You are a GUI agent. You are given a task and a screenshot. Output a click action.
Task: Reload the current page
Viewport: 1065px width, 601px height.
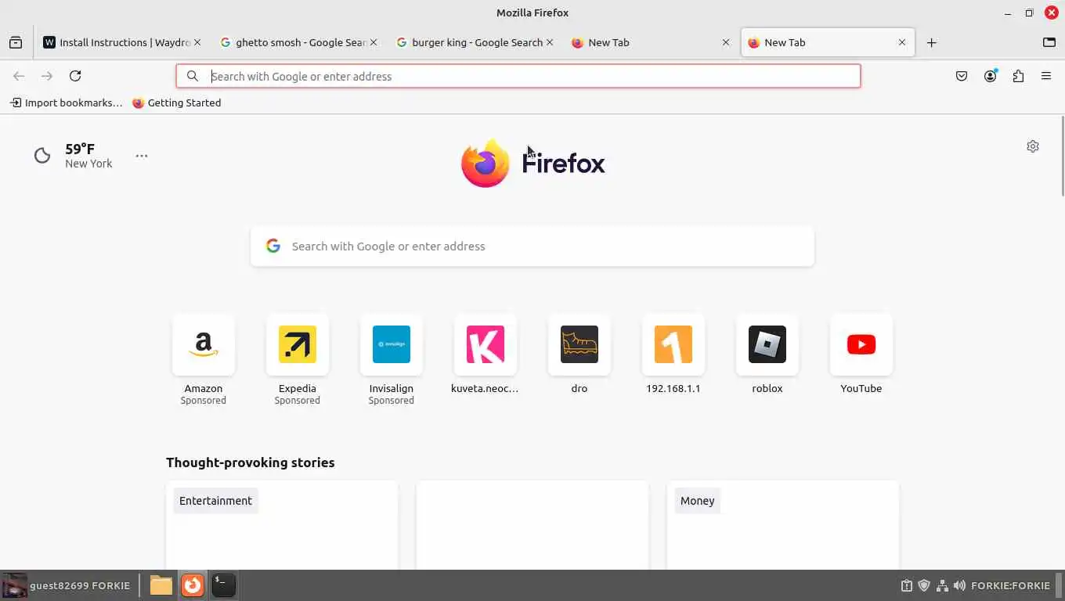75,76
